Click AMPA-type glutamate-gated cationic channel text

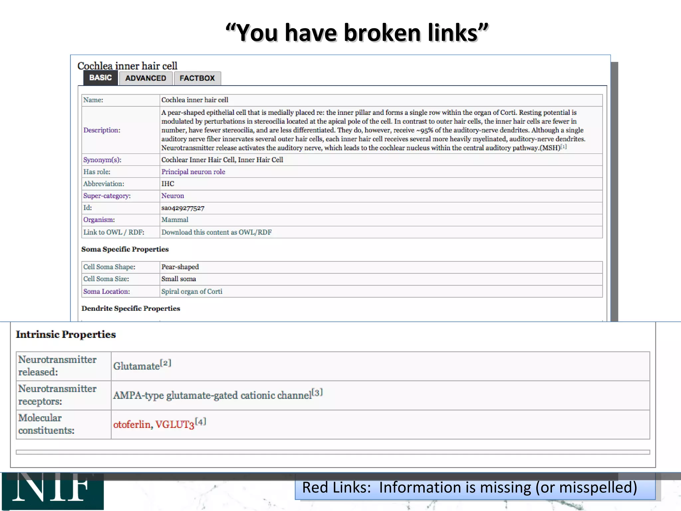click(x=212, y=395)
